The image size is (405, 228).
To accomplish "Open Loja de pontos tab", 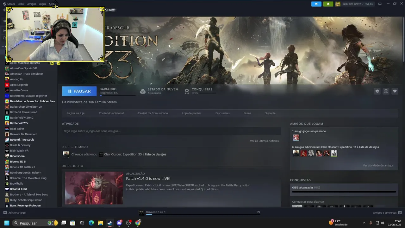I will point(192,113).
